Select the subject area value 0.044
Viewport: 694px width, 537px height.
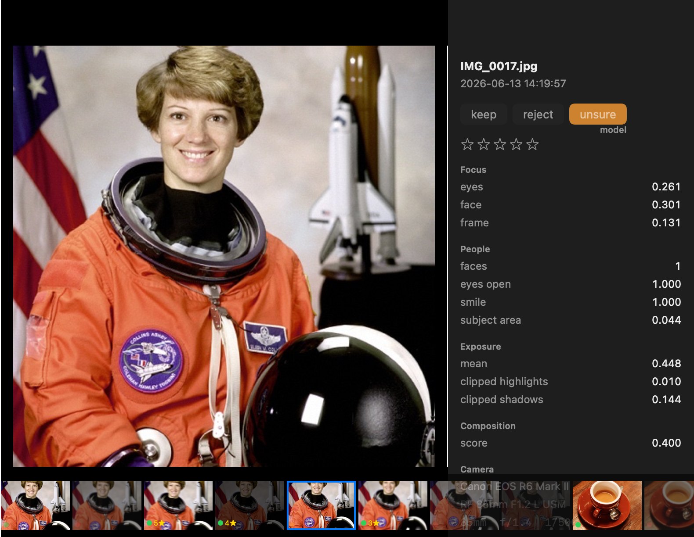[x=666, y=320]
